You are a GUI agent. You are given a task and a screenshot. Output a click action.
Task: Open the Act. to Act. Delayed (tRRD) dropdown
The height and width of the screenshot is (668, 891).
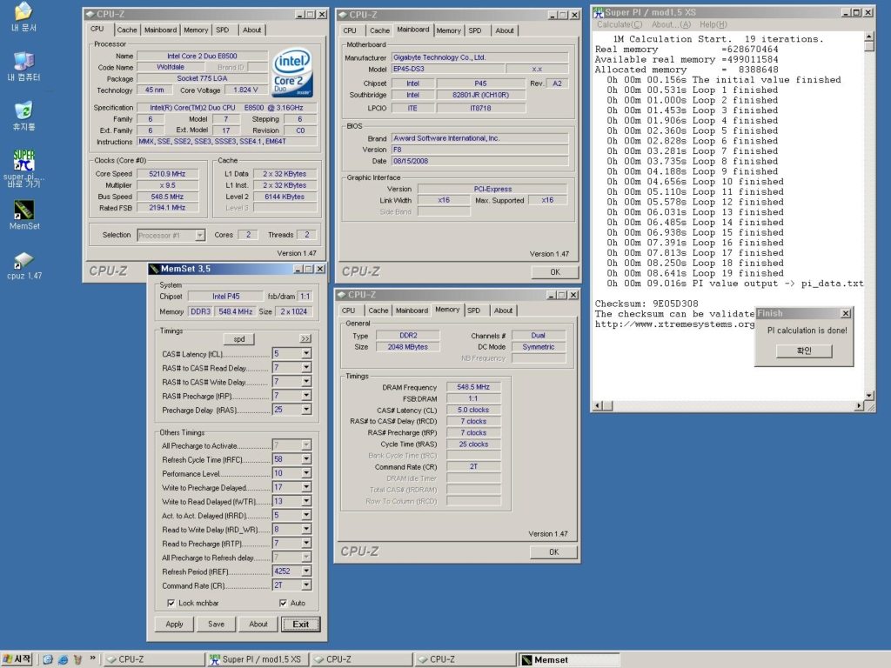[x=306, y=515]
